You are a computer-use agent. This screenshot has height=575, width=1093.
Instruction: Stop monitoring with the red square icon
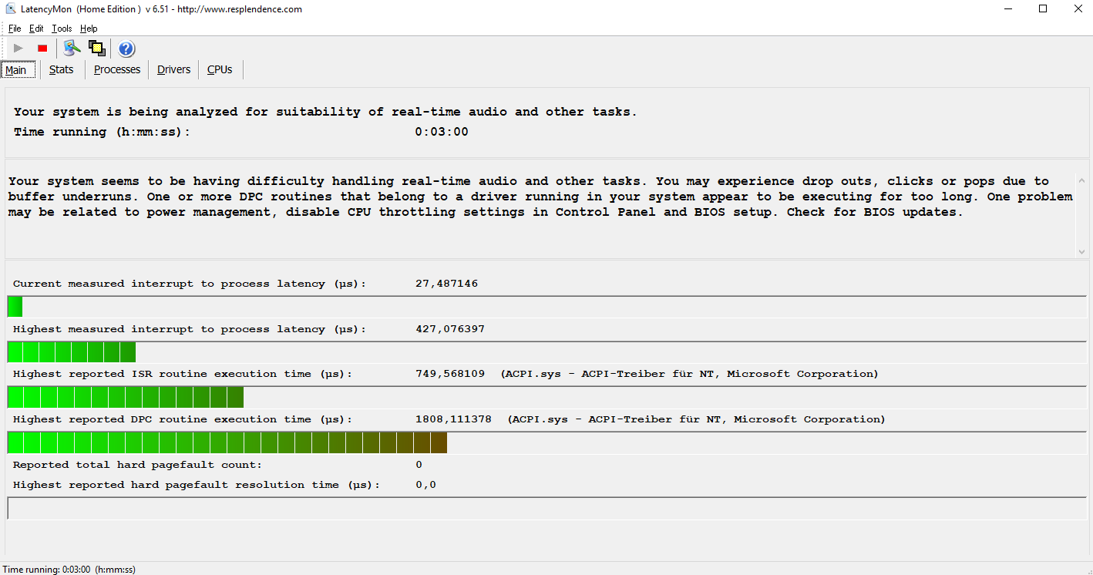tap(42, 49)
